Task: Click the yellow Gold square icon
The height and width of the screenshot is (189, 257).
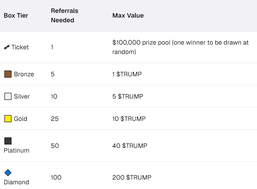Action: [8, 119]
